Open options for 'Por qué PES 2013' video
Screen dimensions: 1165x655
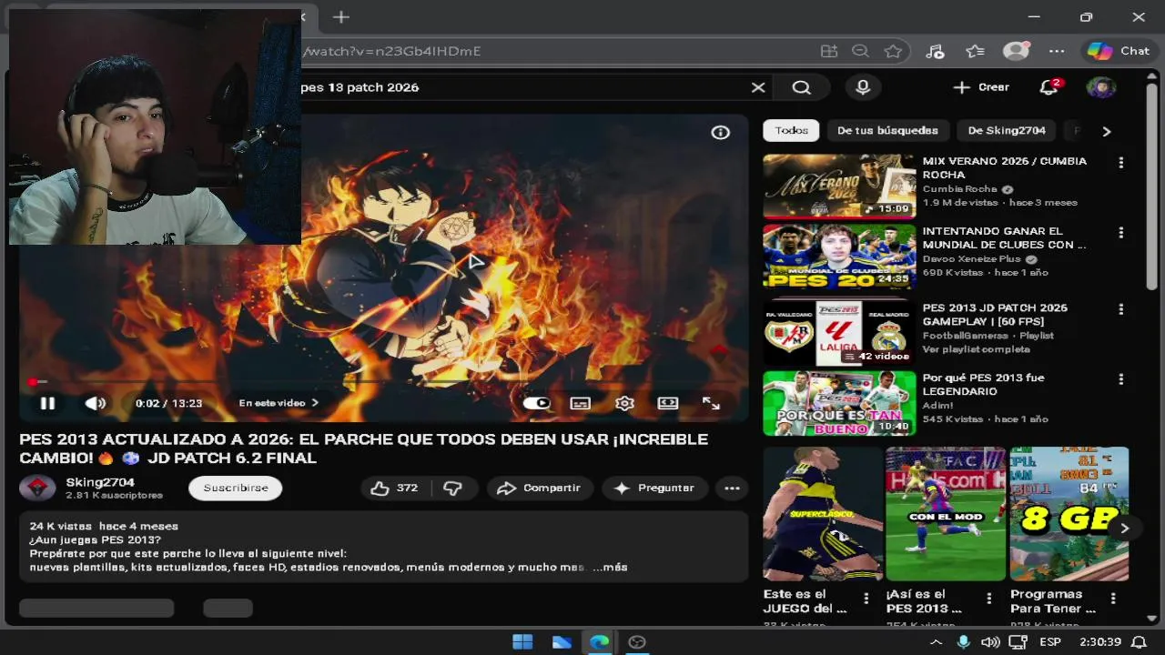(1120, 379)
